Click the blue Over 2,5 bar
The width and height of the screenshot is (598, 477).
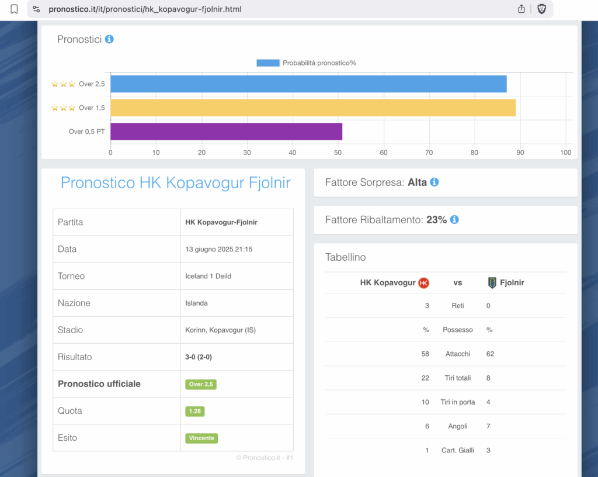(308, 84)
